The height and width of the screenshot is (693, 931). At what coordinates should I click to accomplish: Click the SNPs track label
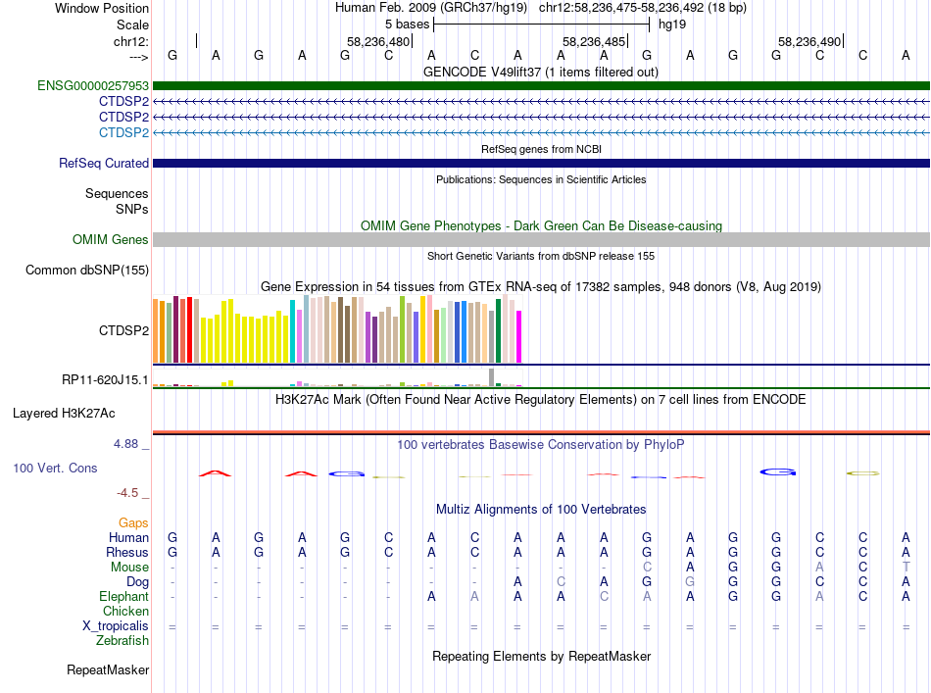(132, 209)
